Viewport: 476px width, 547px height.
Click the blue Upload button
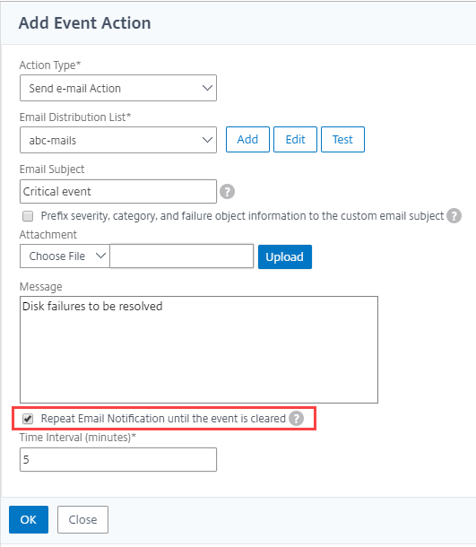pyautogui.click(x=285, y=256)
